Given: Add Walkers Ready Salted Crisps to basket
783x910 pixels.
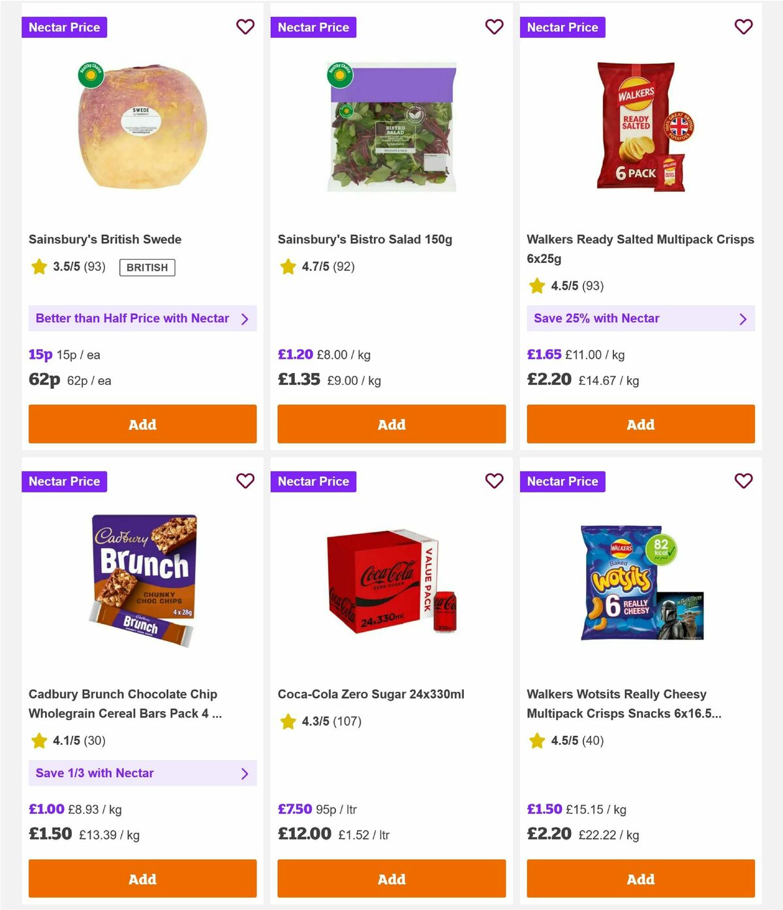Looking at the screenshot, I should tap(640, 424).
